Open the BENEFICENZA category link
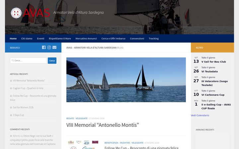 [x=111, y=143]
